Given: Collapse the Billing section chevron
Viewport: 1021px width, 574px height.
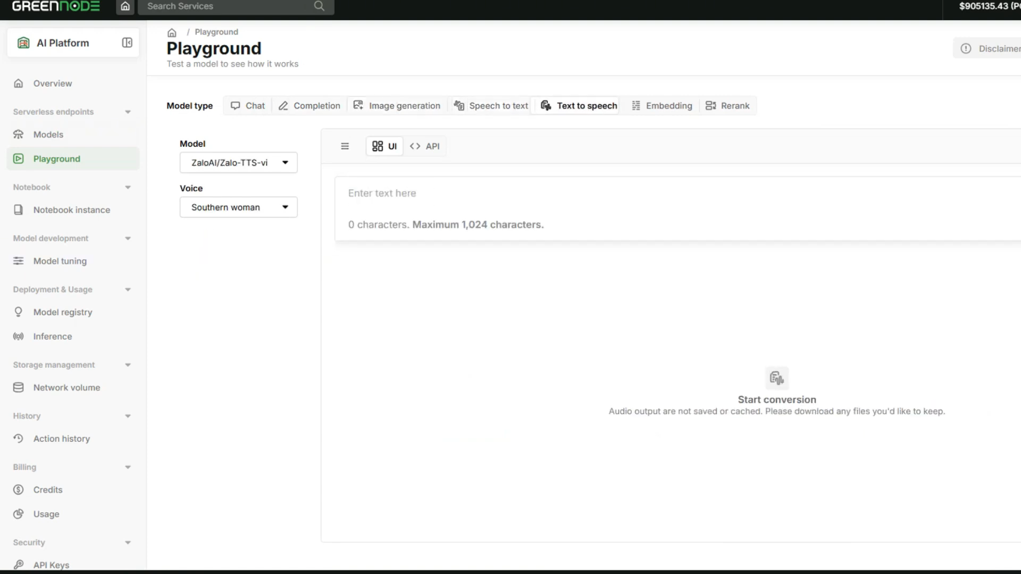Looking at the screenshot, I should click(128, 467).
